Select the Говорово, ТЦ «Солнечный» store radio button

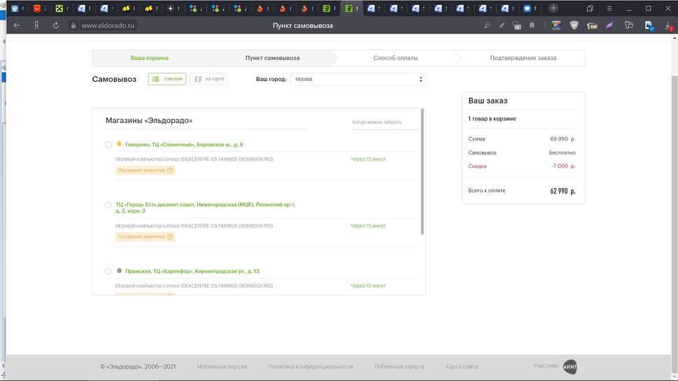tap(108, 145)
